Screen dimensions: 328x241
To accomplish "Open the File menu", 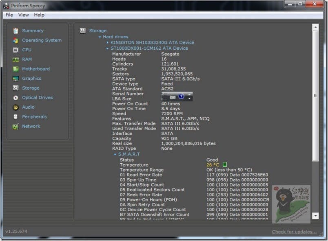I will (x=9, y=15).
